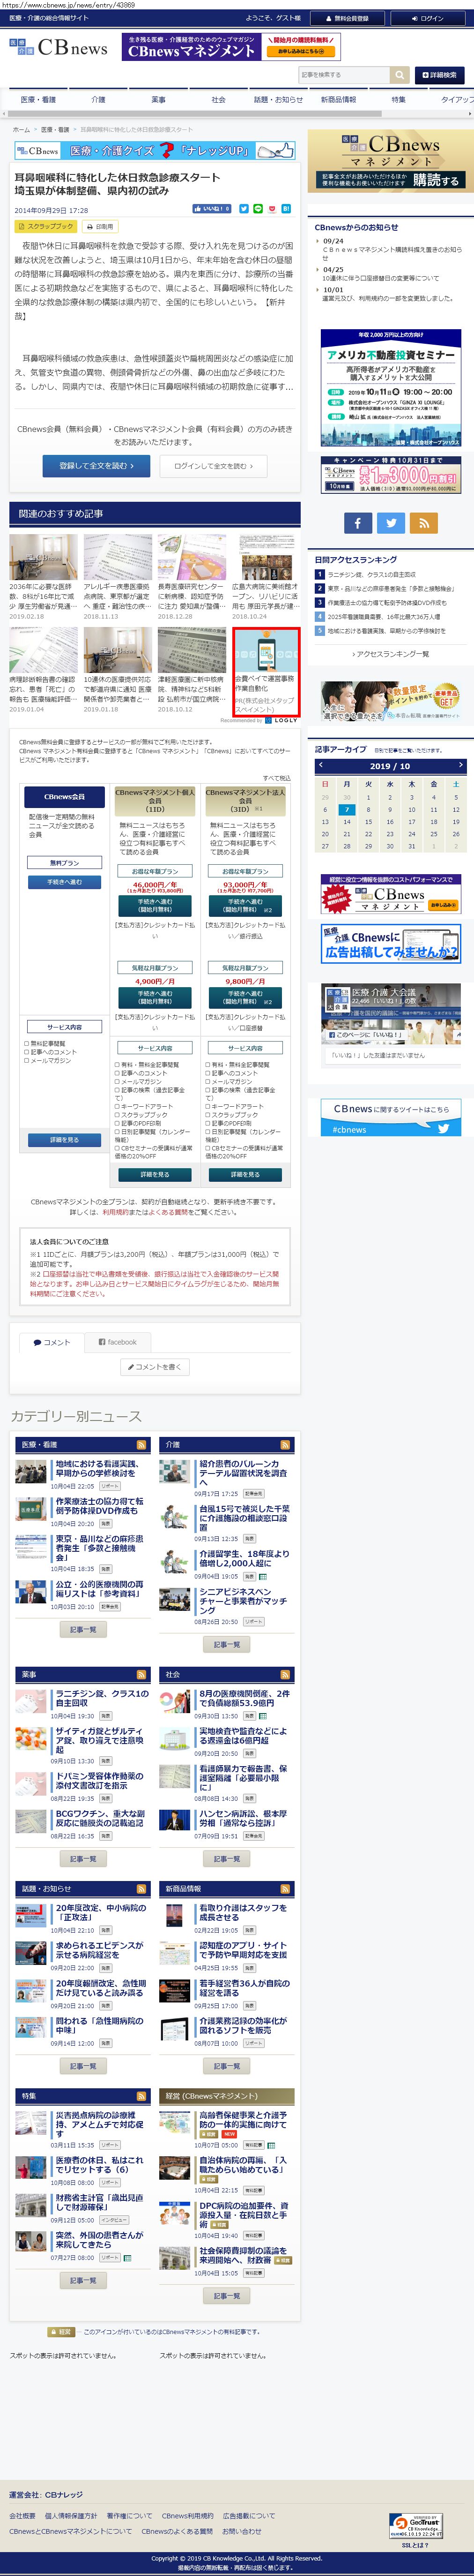Open the 社会 navigation tab

click(219, 100)
